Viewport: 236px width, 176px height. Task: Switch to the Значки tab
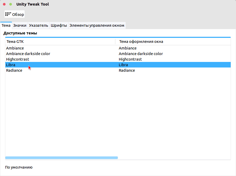20,25
